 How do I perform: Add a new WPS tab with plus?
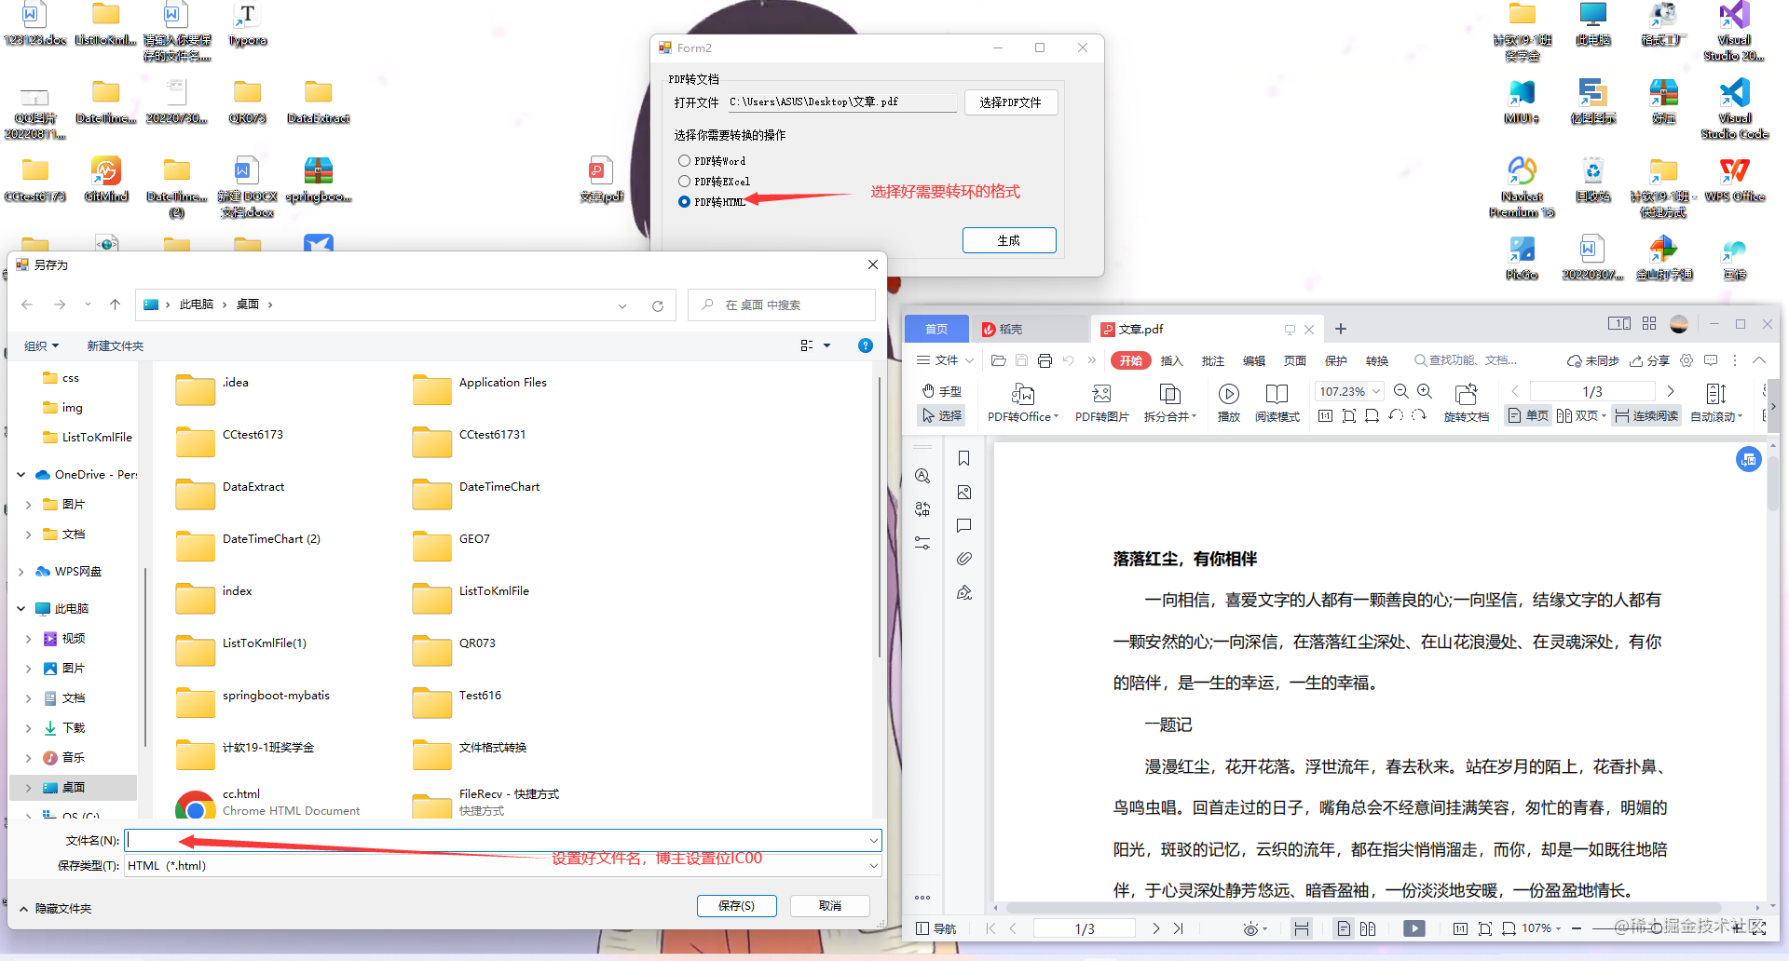coord(1340,329)
